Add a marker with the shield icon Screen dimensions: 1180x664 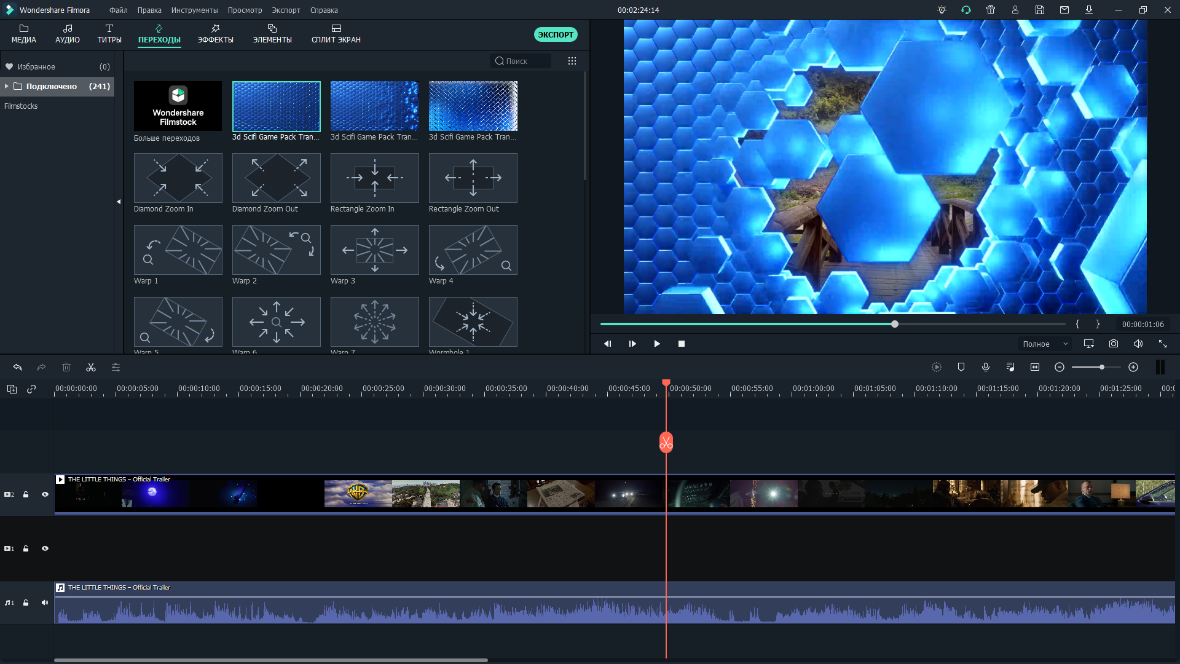point(961,367)
